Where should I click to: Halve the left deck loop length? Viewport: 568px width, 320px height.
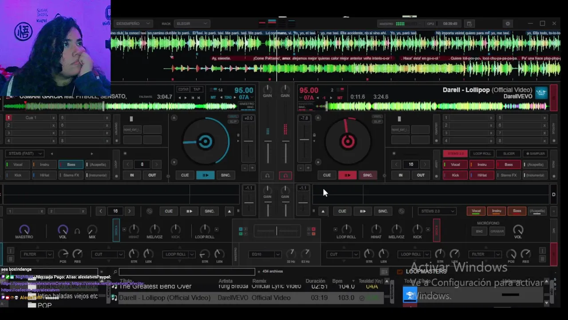(x=128, y=164)
